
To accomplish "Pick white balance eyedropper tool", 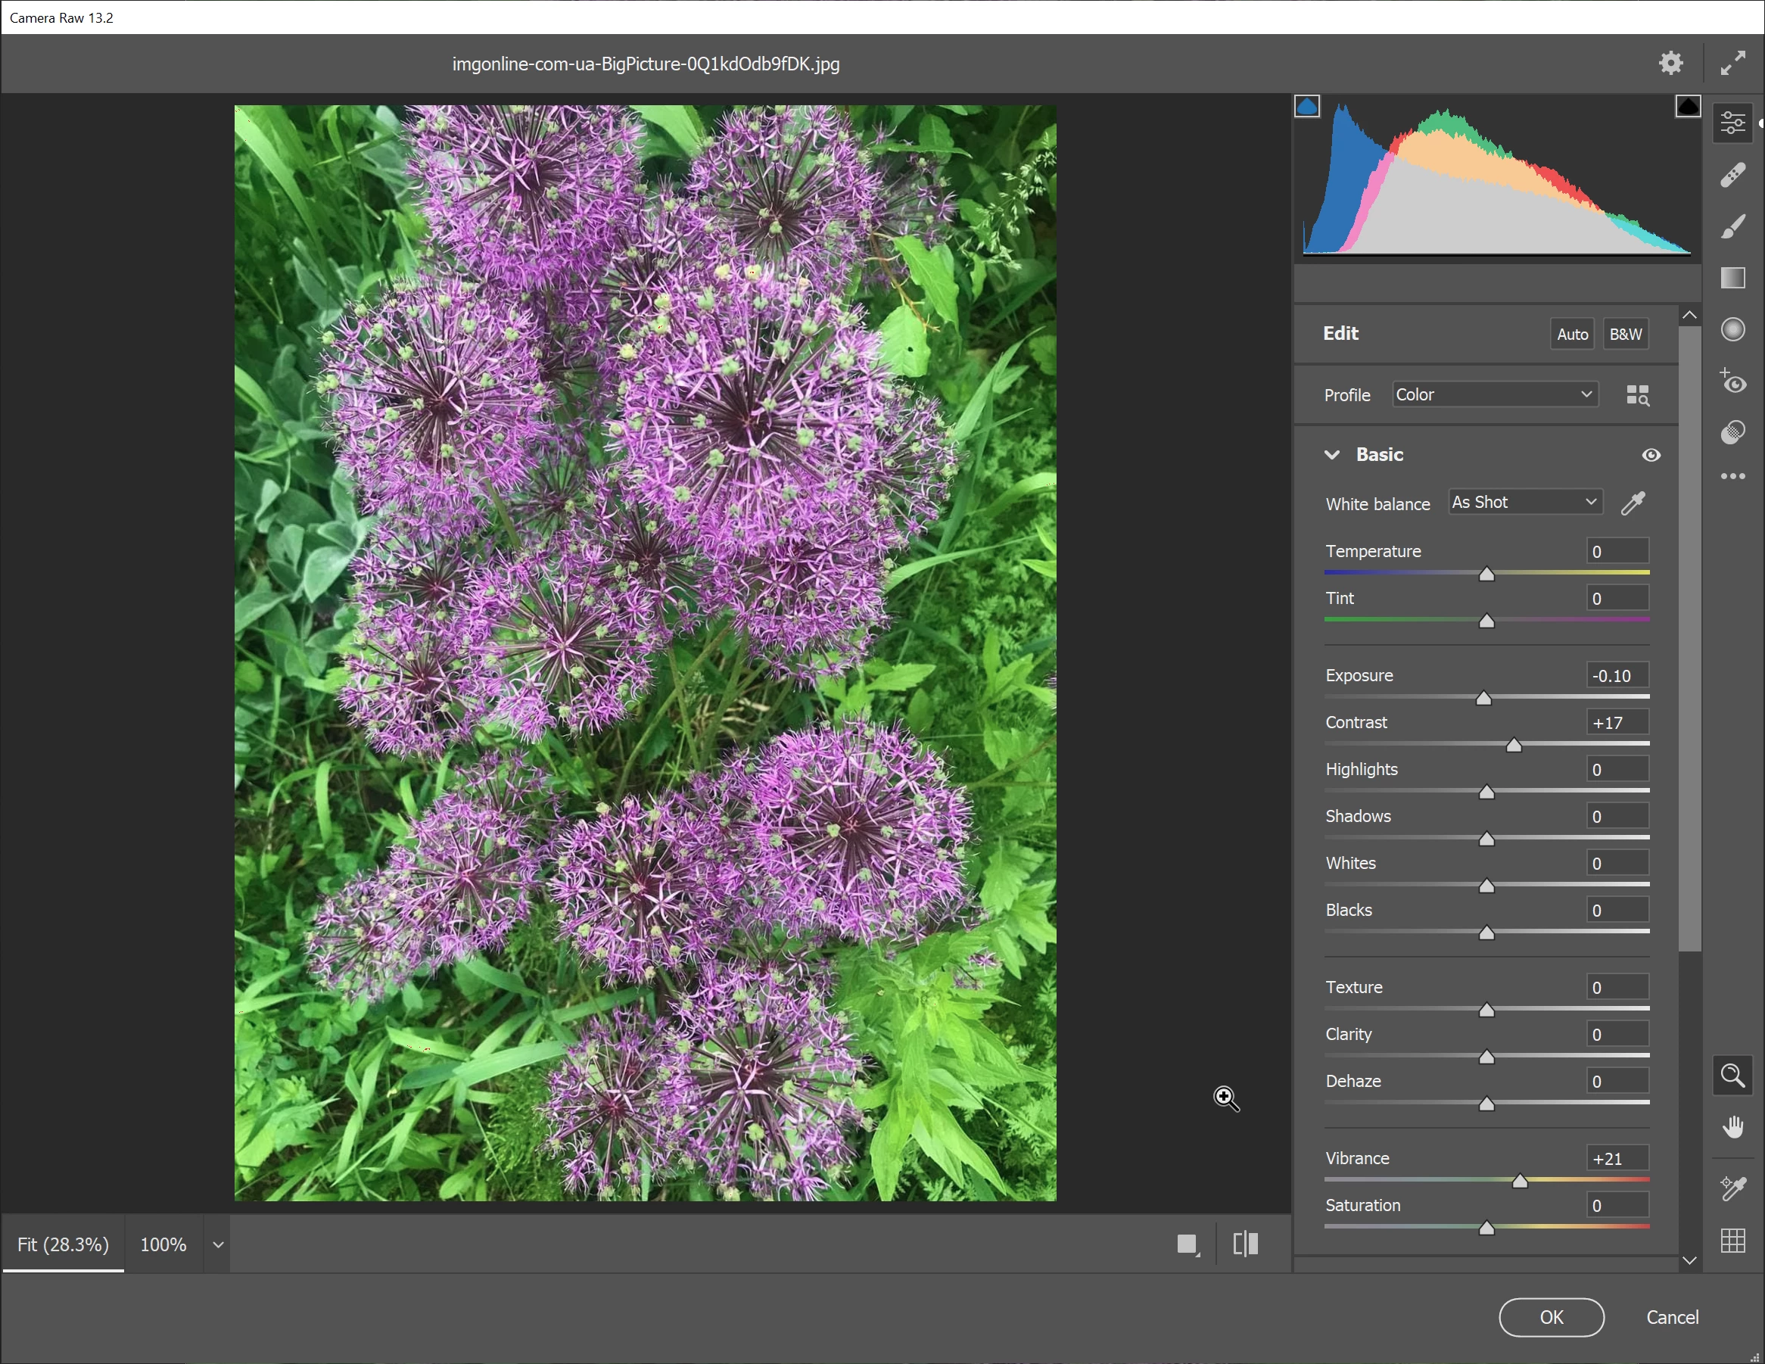I will pos(1633,503).
